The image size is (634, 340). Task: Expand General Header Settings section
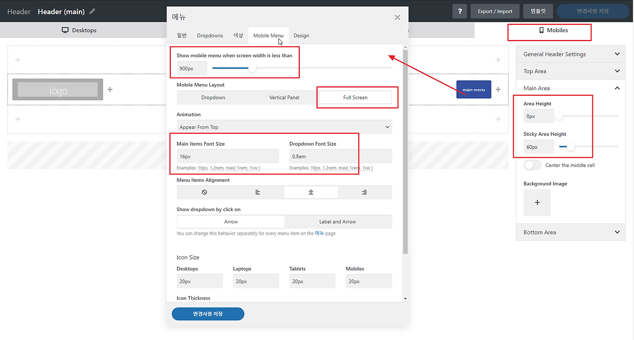tap(571, 54)
